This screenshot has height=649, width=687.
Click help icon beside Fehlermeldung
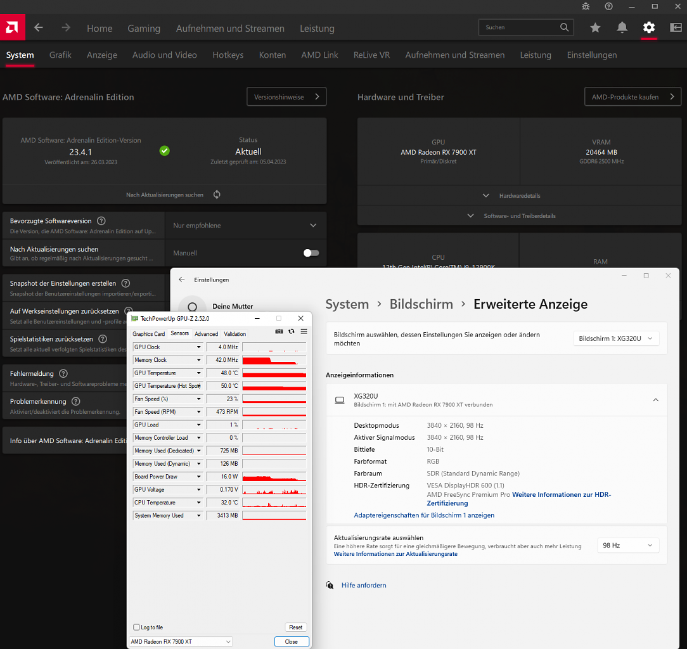tap(63, 373)
